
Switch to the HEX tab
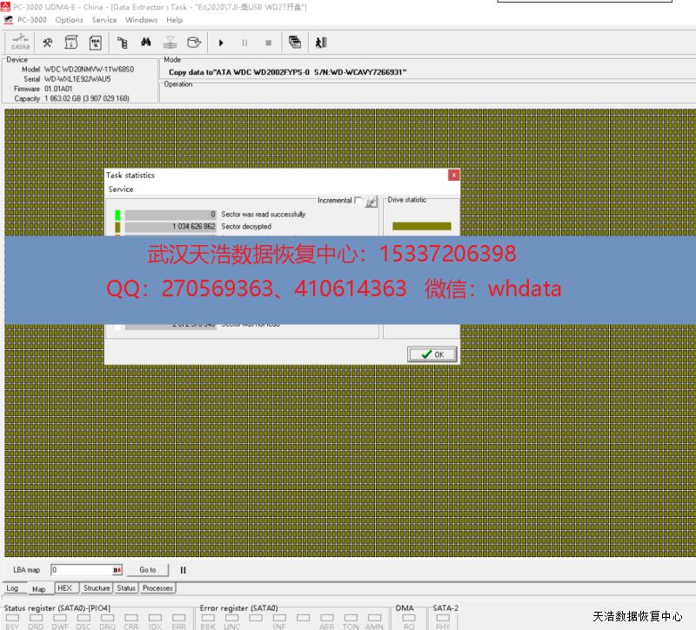(x=64, y=588)
